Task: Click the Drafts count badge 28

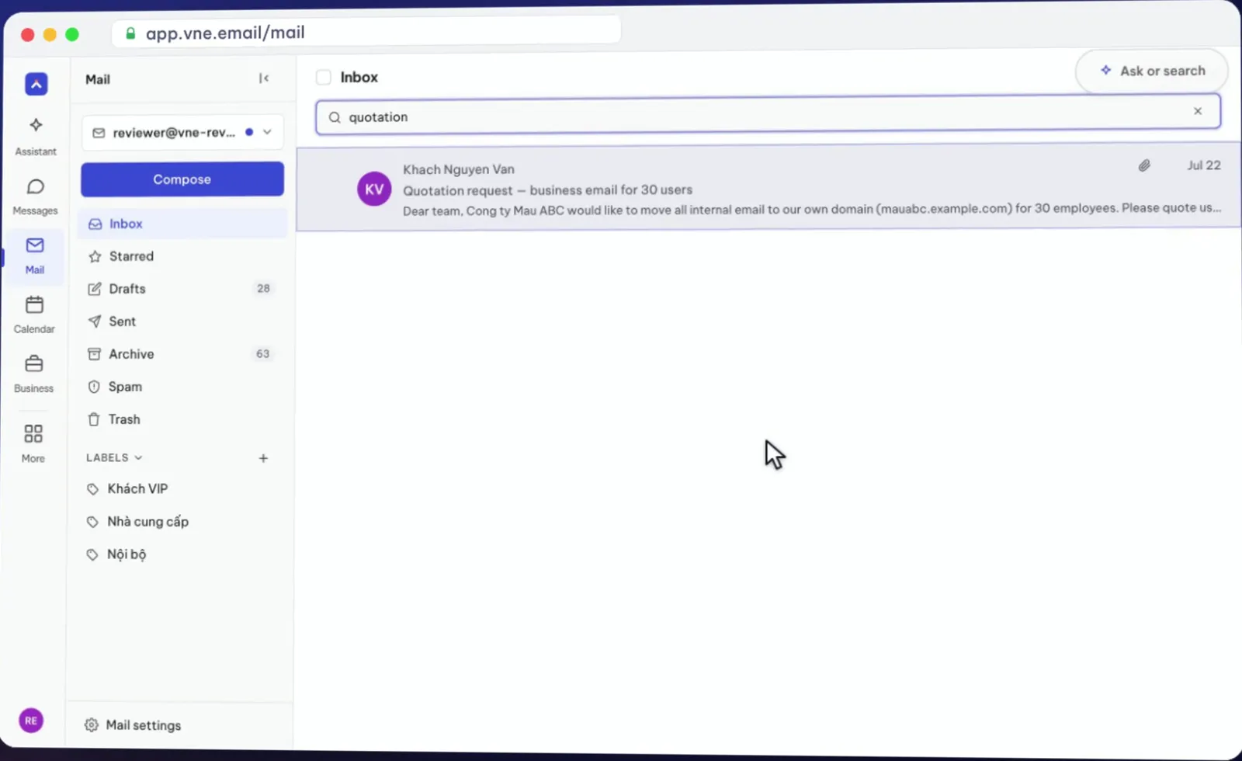Action: coord(263,289)
